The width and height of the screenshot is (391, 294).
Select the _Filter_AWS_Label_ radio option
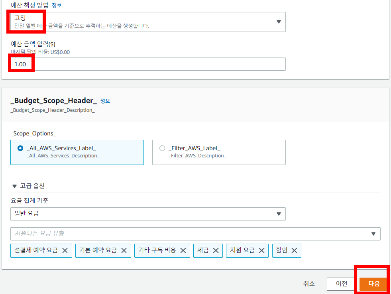click(162, 148)
